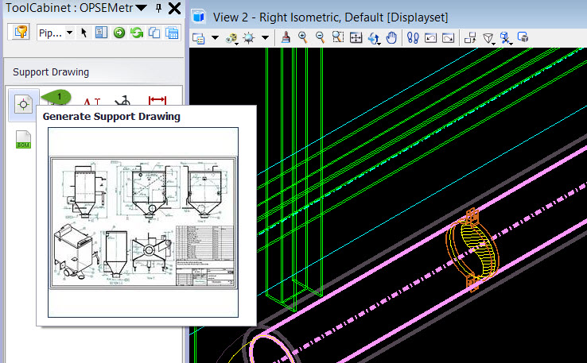Select the orange pipe clamp in View 2
The width and height of the screenshot is (587, 363).
[x=472, y=249]
